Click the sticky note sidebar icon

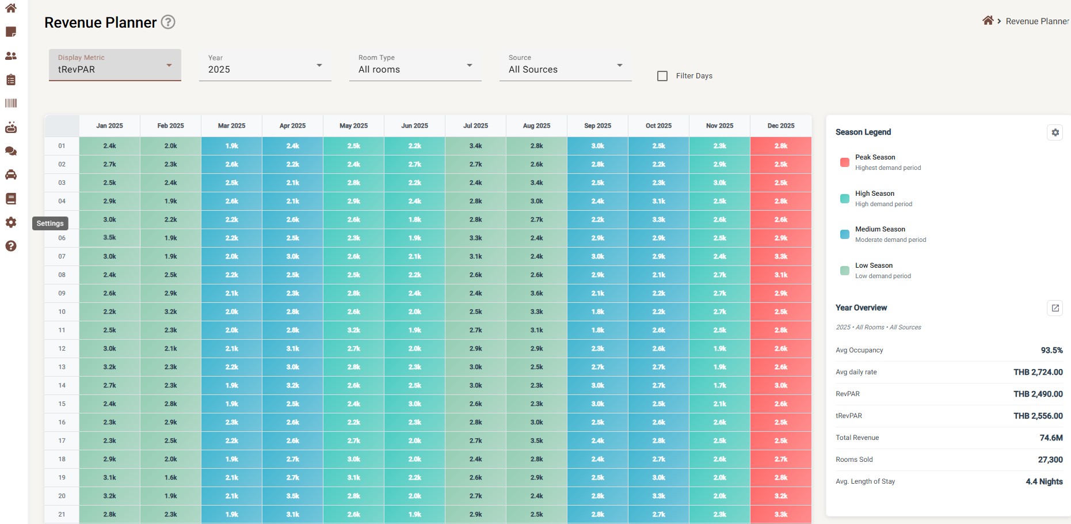pyautogui.click(x=11, y=32)
